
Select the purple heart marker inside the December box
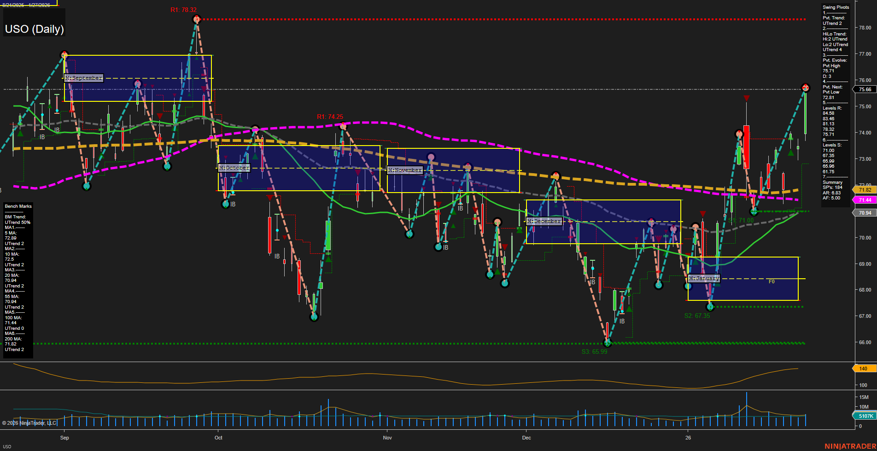[673, 228]
